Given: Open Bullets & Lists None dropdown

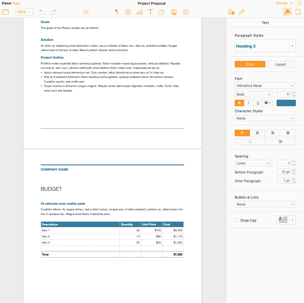Looking at the screenshot, I should coord(265,204).
